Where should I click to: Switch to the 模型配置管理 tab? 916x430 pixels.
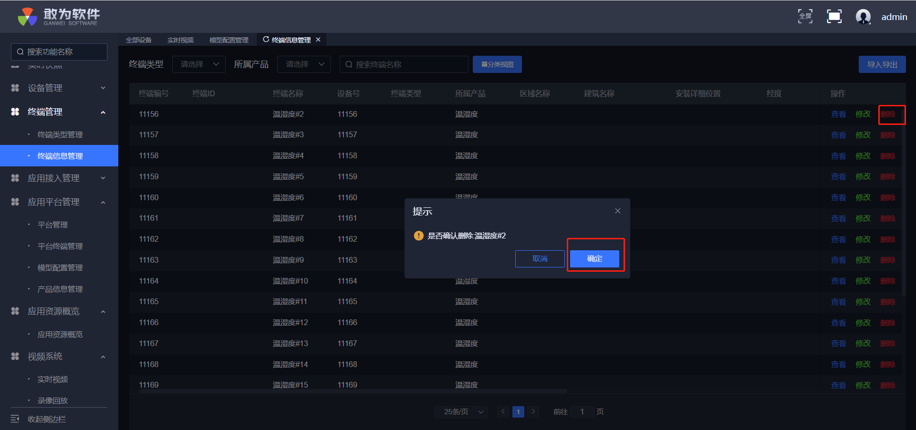click(229, 40)
